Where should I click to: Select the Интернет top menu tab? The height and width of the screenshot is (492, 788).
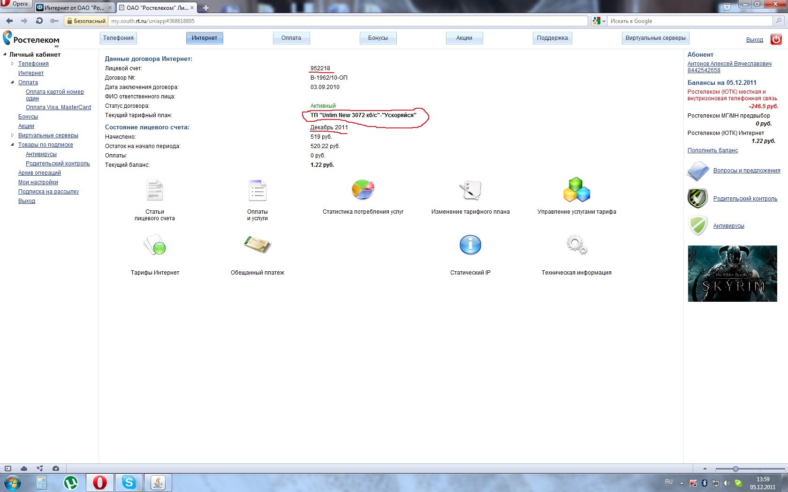coord(205,38)
